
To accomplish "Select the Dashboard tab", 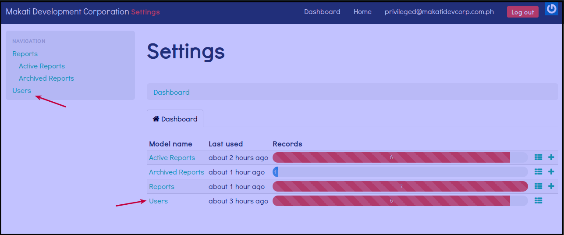I will [175, 119].
